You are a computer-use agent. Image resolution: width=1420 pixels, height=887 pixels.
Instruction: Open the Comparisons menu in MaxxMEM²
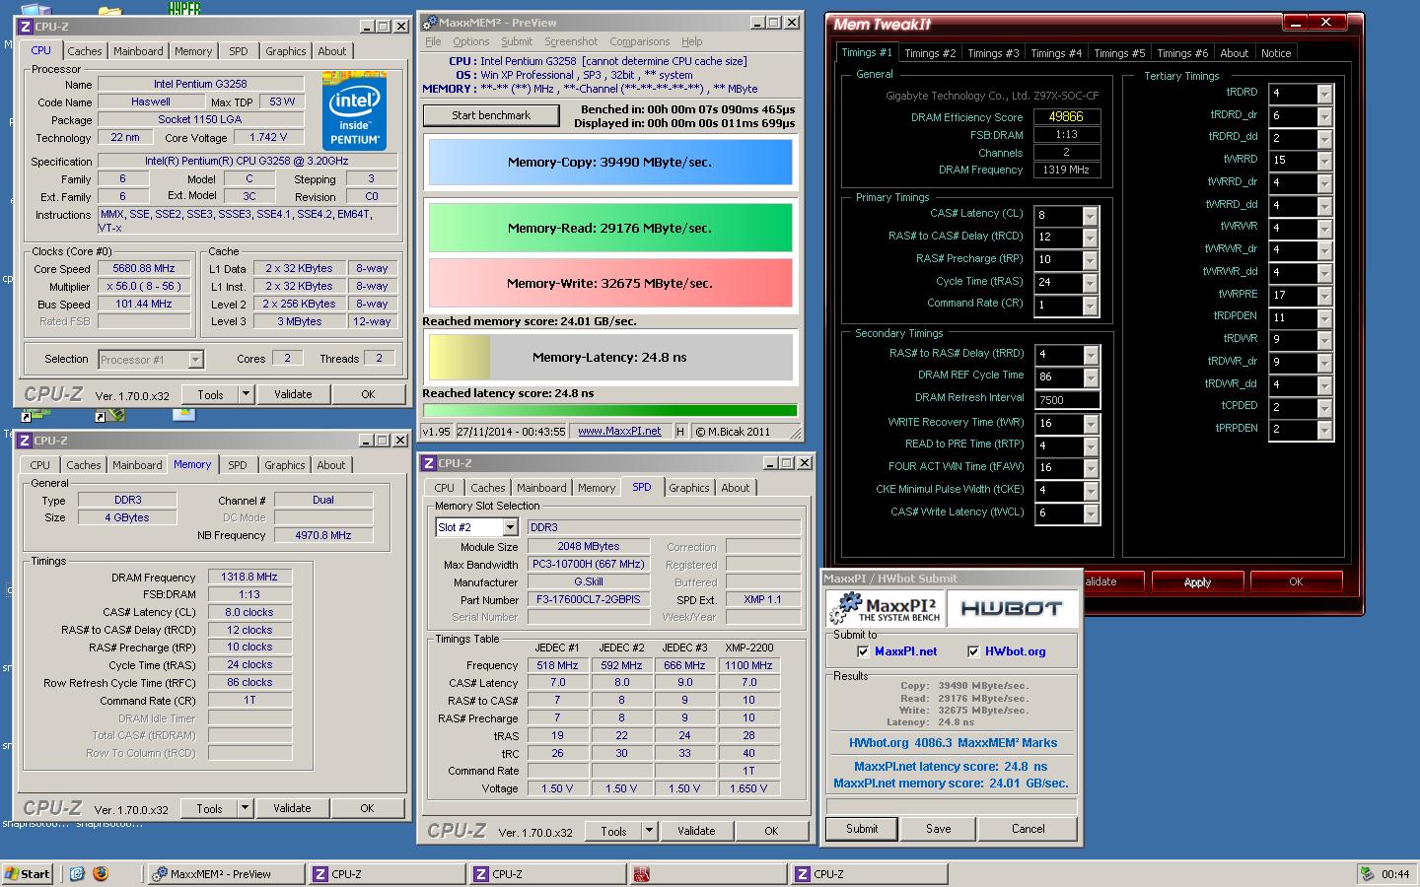(639, 41)
